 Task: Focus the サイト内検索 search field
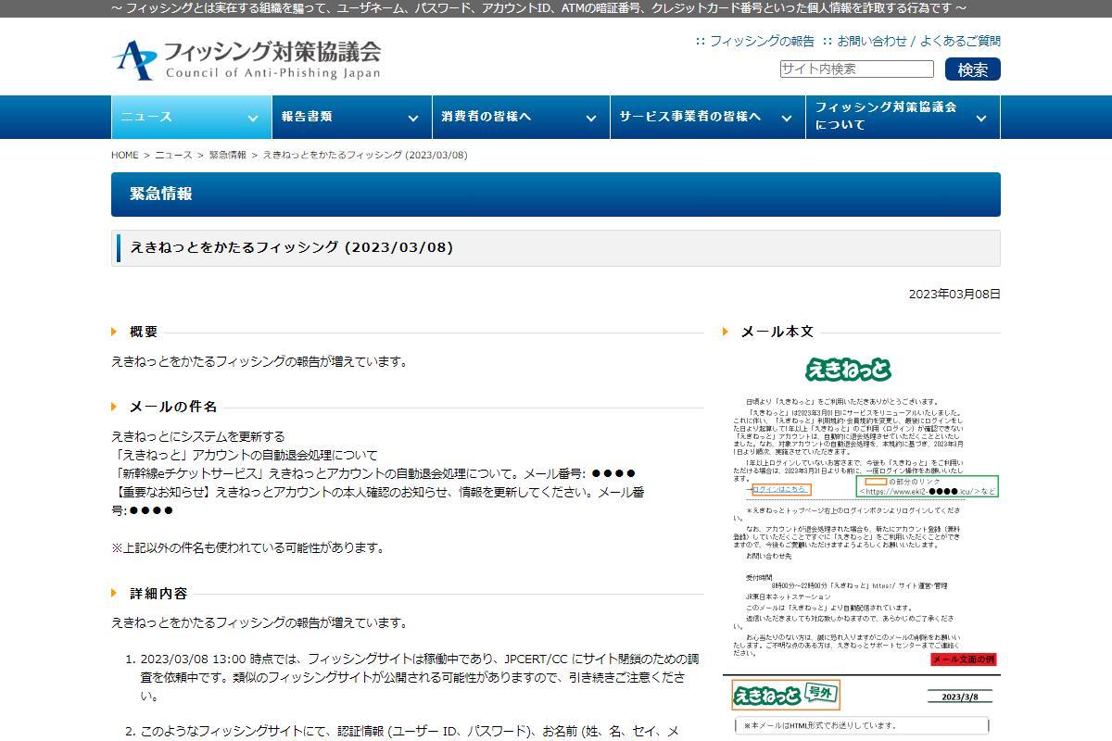856,69
